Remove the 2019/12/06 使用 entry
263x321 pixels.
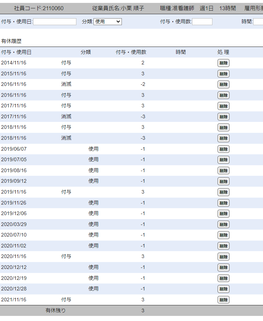coord(223,214)
